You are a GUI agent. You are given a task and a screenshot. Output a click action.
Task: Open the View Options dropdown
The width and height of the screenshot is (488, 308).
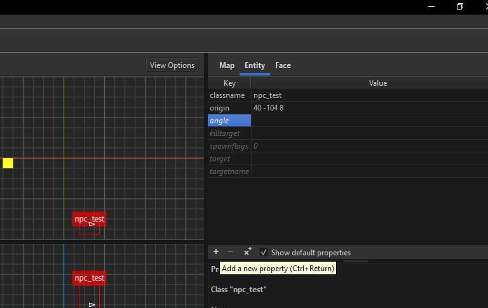click(172, 65)
